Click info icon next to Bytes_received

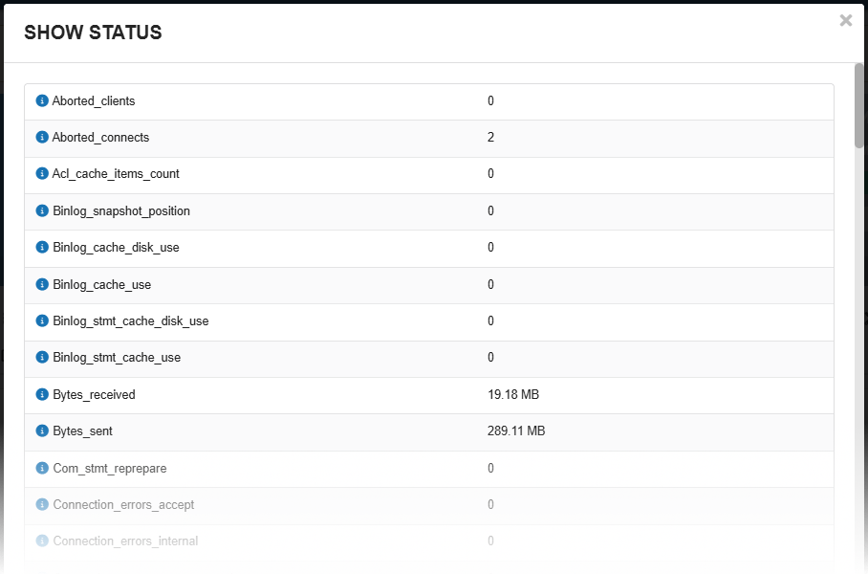pos(42,394)
